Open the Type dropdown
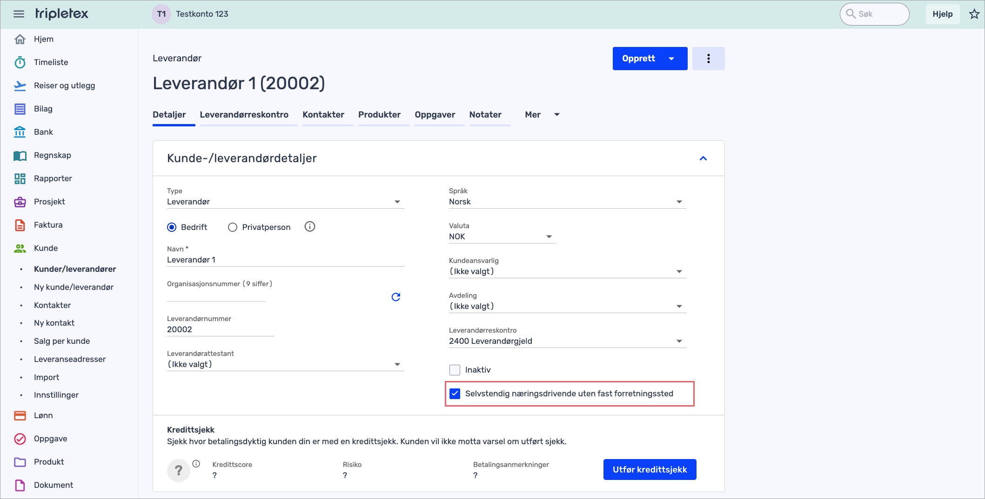 (x=285, y=202)
